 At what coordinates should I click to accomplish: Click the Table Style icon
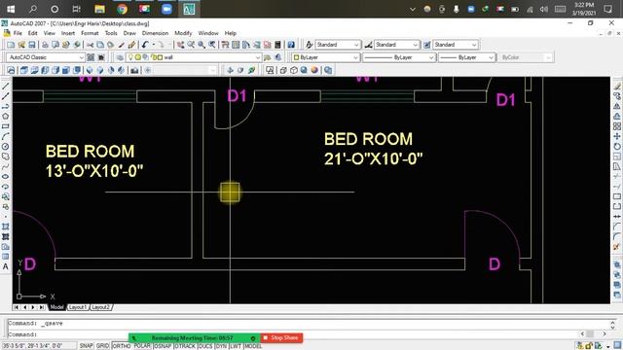(427, 45)
